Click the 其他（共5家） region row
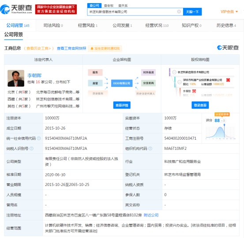The height and width of the screenshot is (238, 244). tap(19, 106)
